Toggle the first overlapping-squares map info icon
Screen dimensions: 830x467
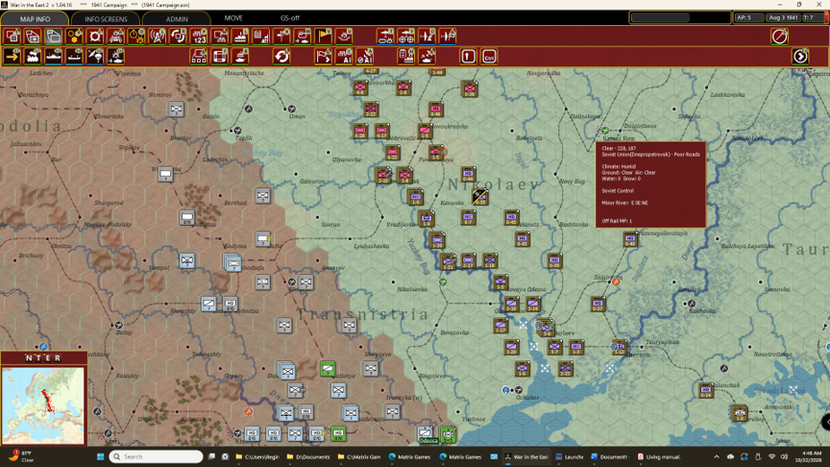pyautogui.click(x=12, y=37)
